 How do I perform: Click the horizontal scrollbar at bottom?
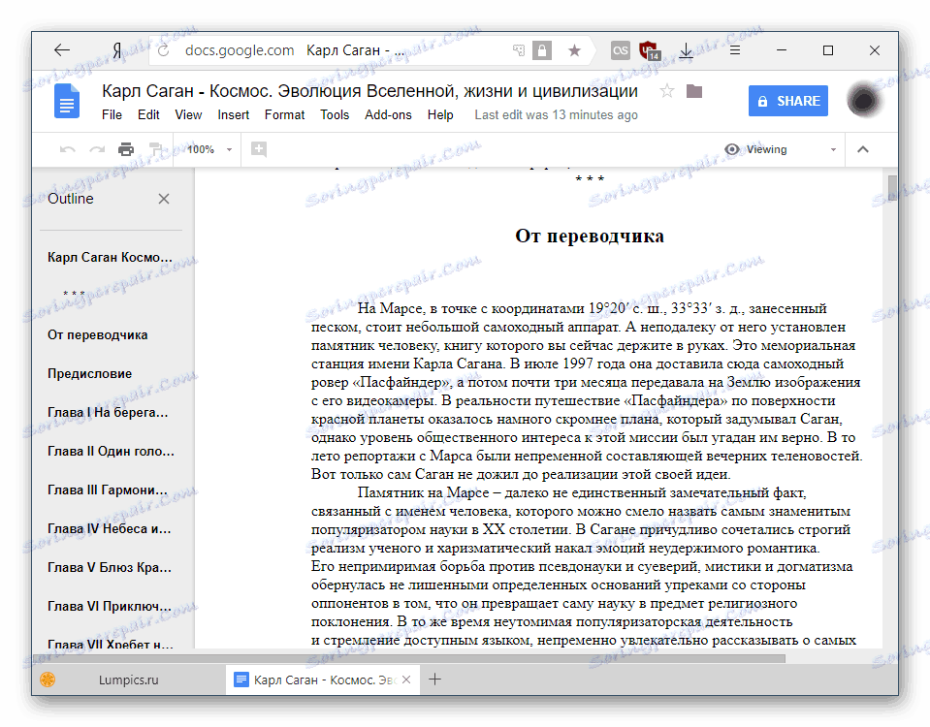409,659
